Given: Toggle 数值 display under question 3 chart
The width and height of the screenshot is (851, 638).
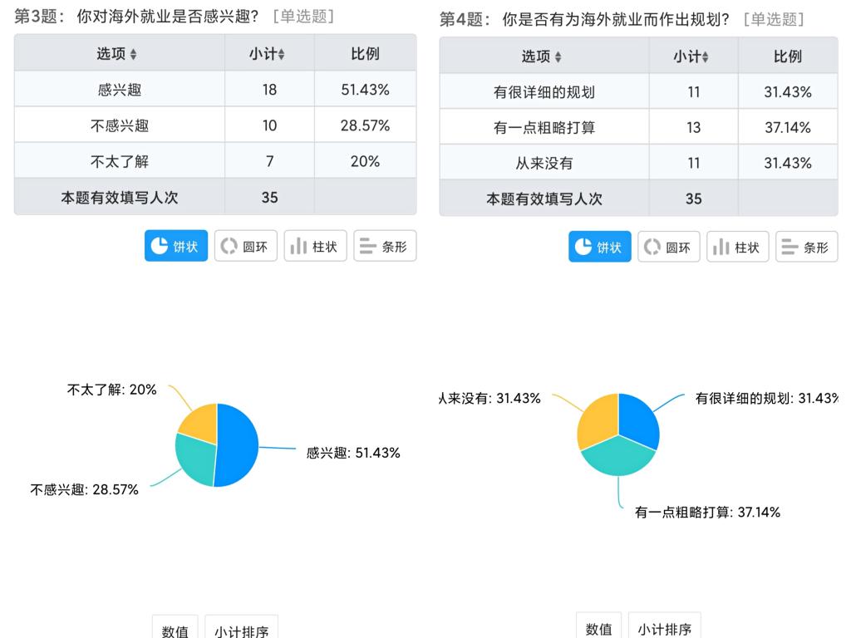Looking at the screenshot, I should pyautogui.click(x=175, y=630).
